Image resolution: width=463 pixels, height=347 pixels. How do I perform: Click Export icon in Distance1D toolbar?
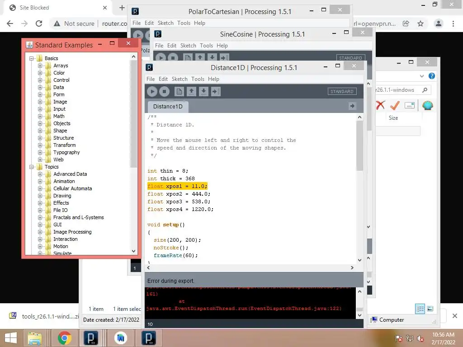click(216, 91)
